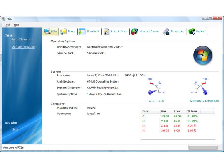Click the 63 GB free cell

(x=178, y=116)
